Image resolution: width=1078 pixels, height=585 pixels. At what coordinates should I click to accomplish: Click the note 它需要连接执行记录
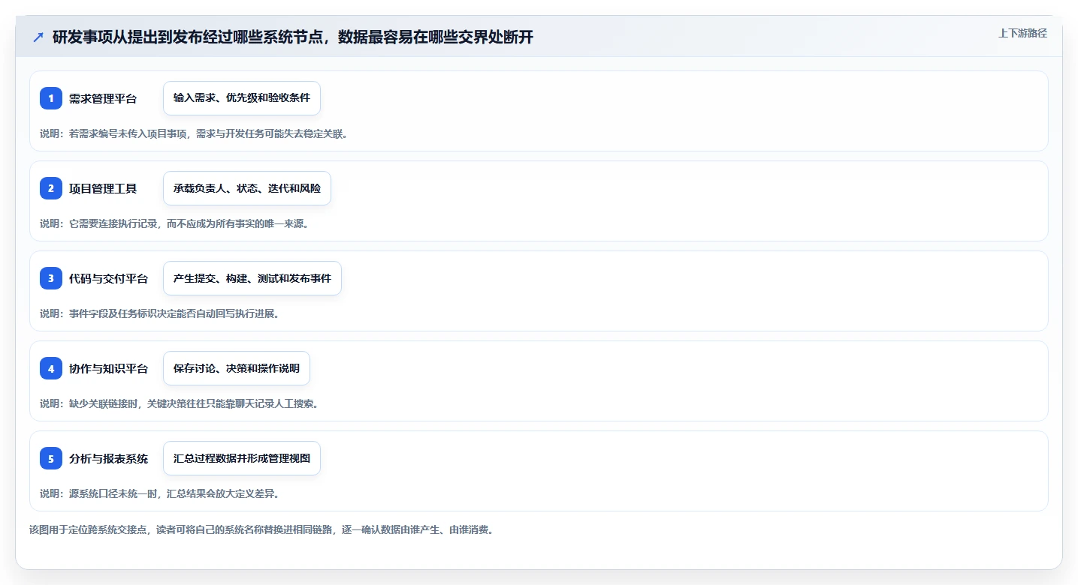tap(174, 223)
